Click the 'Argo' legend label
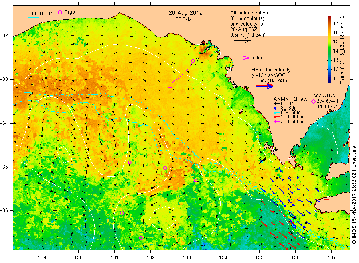359x263 pixels. point(69,12)
